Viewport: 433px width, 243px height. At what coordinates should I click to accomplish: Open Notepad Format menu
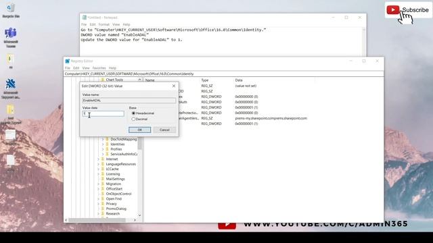(104, 24)
